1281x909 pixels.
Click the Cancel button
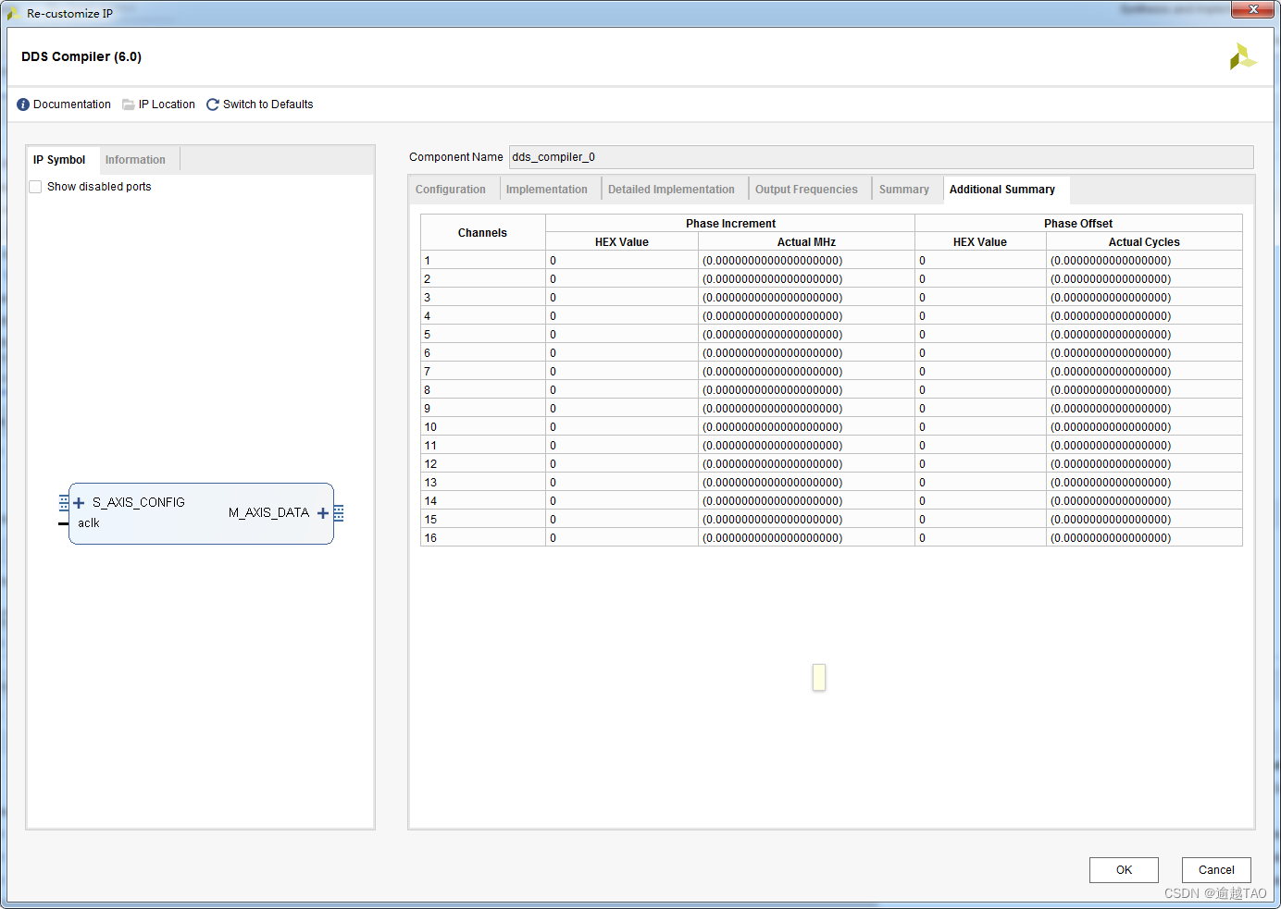1216,870
